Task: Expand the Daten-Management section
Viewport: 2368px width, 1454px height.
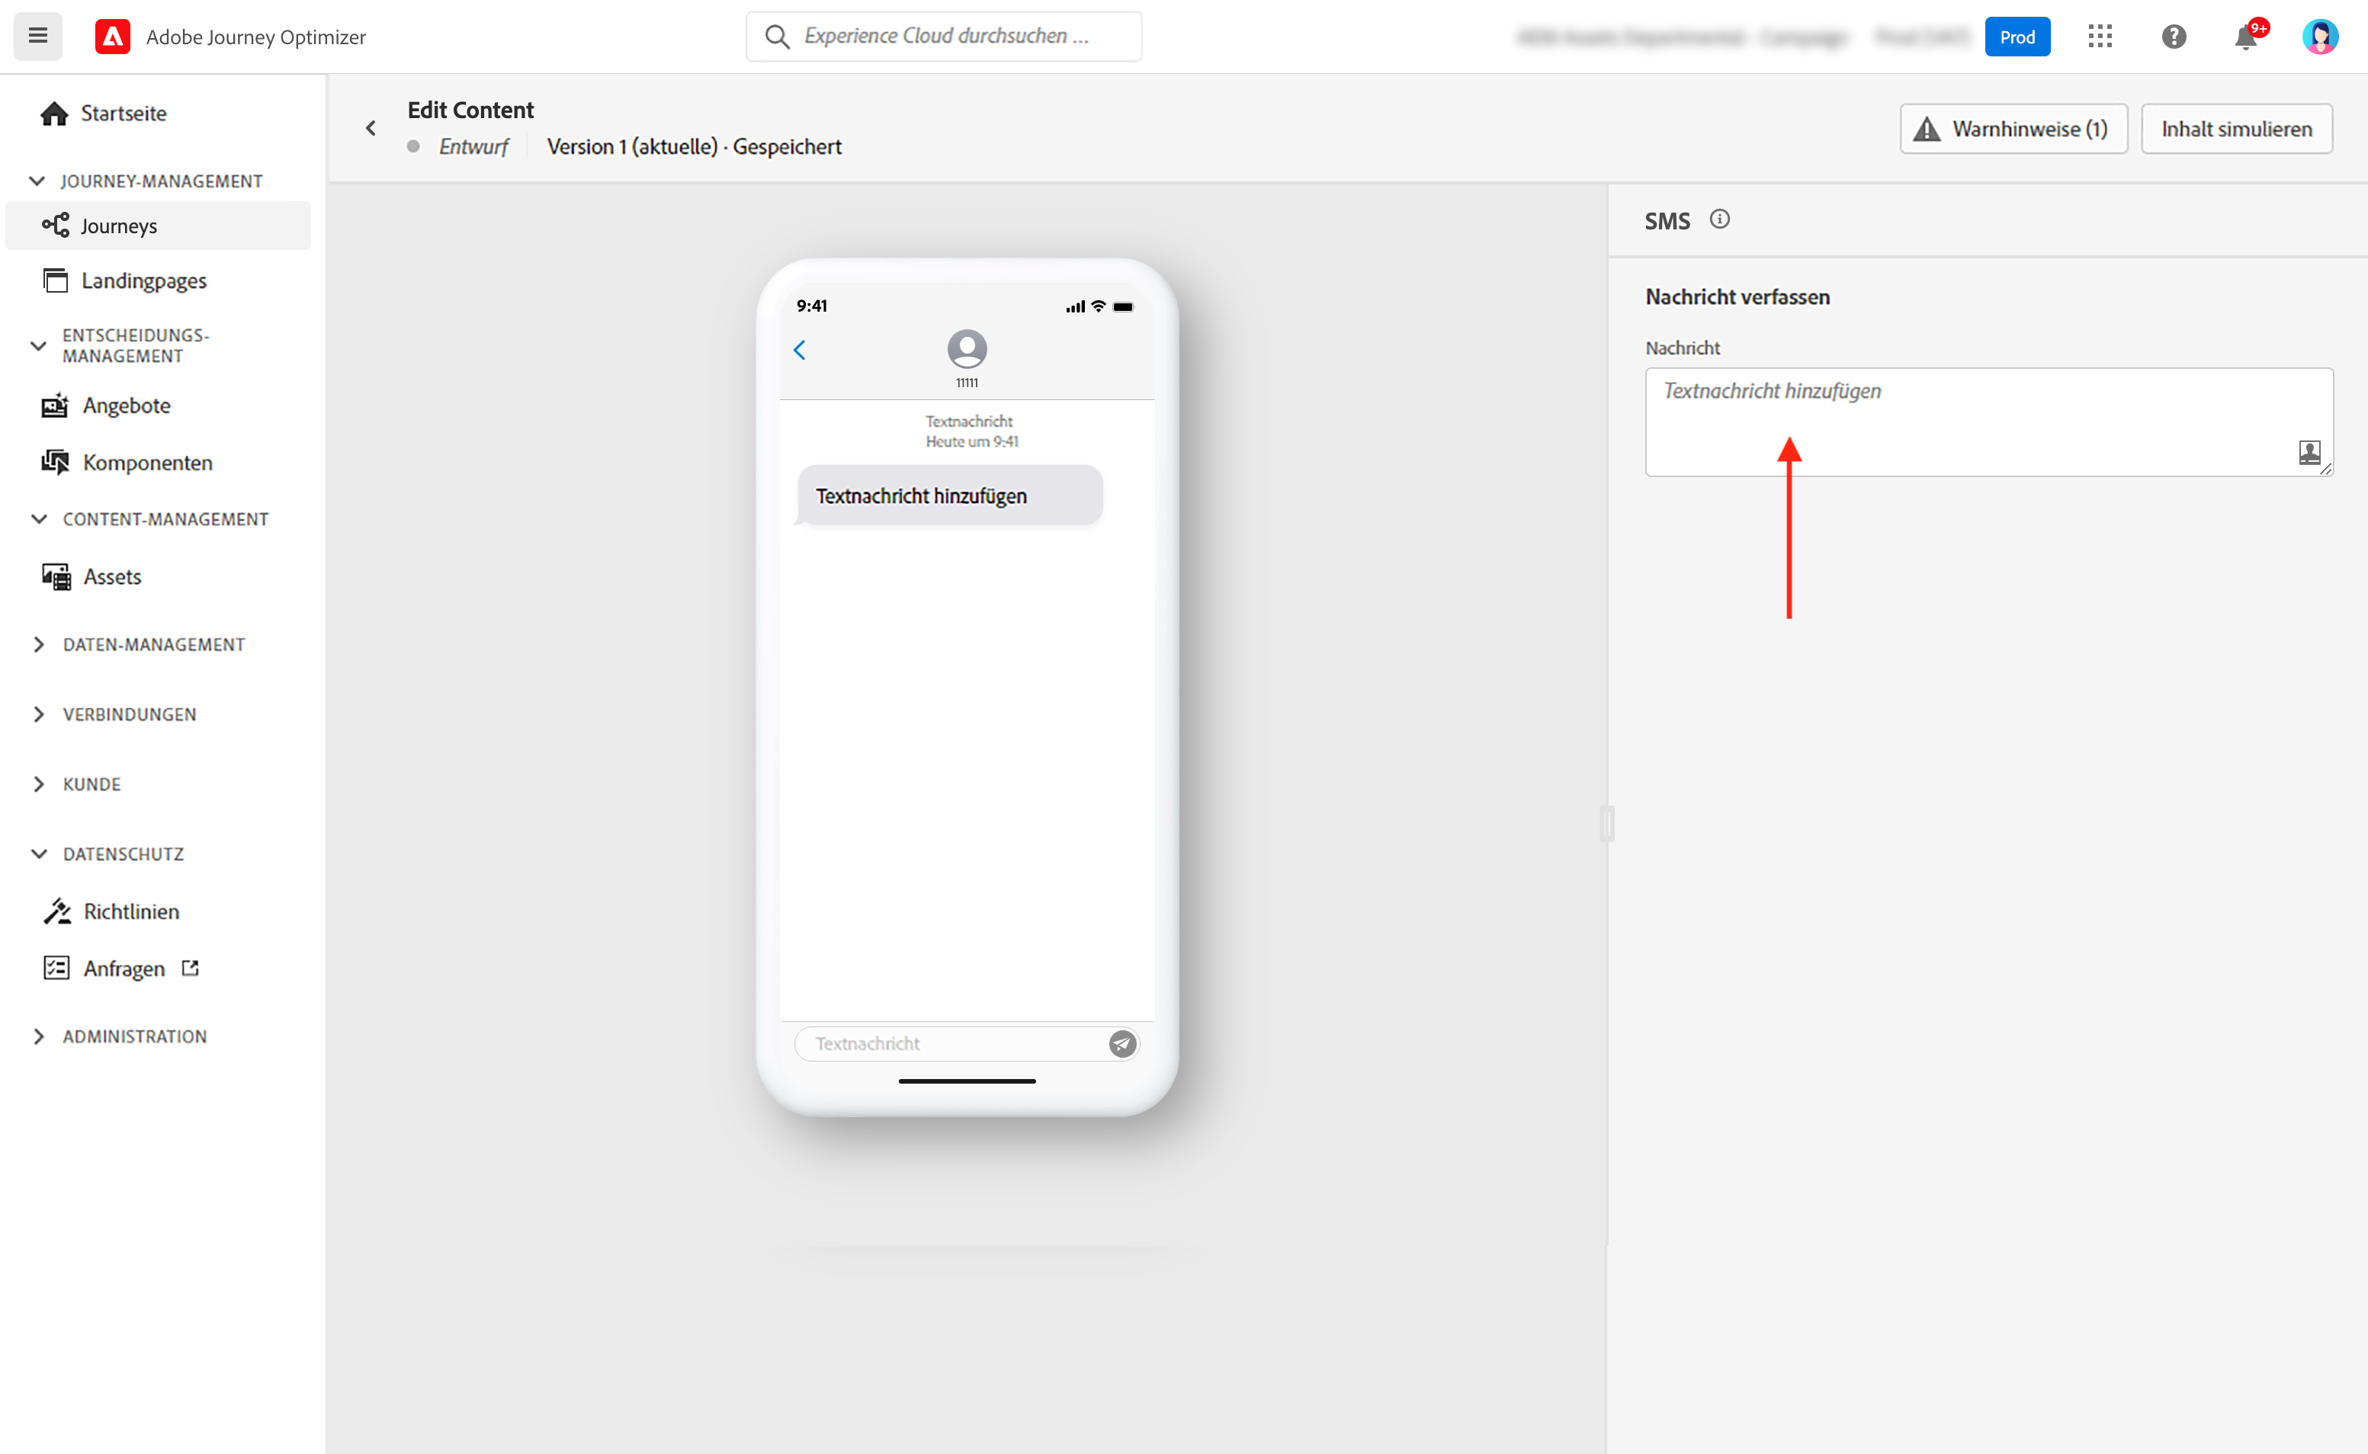Action: 38,644
